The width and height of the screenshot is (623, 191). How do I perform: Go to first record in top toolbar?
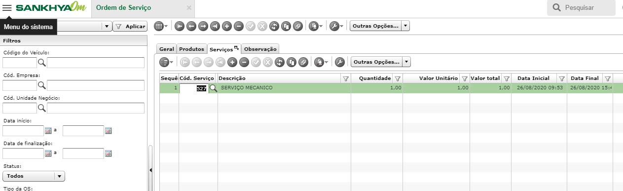click(179, 26)
